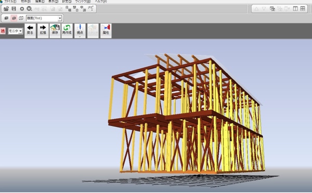Viewport: 312px width, 193px height.
Task: Click the 申請 toolbar button
Action: coord(83,9)
